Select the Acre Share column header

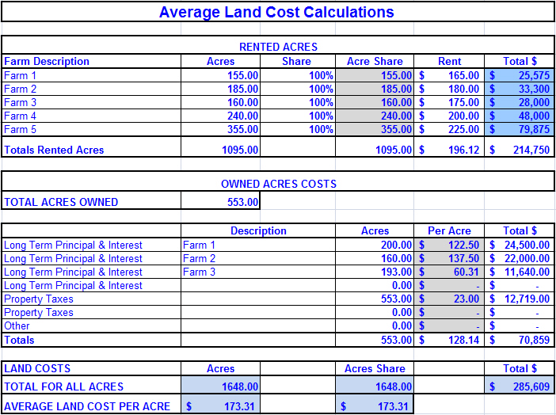pos(375,61)
